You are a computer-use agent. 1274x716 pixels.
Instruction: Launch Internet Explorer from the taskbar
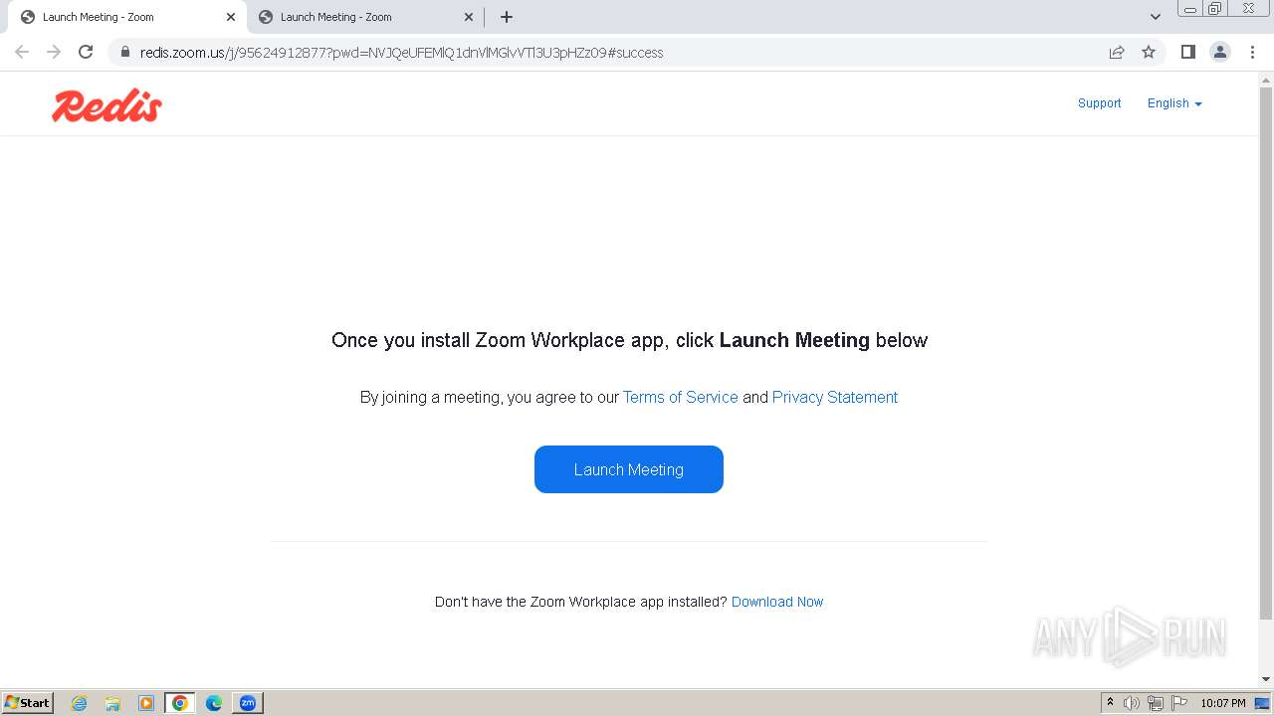[80, 703]
